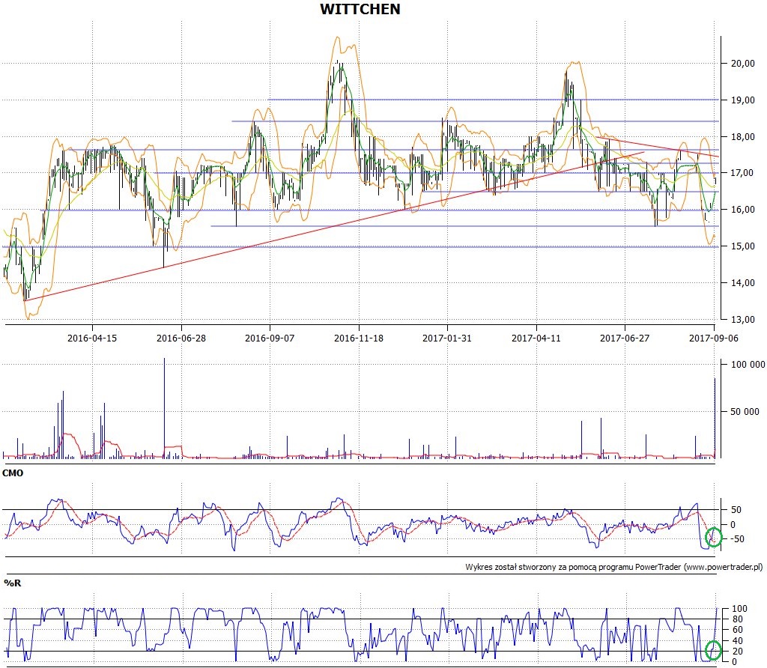767x668 pixels.
Task: Click the CMO axis value -50
Action: (x=738, y=539)
